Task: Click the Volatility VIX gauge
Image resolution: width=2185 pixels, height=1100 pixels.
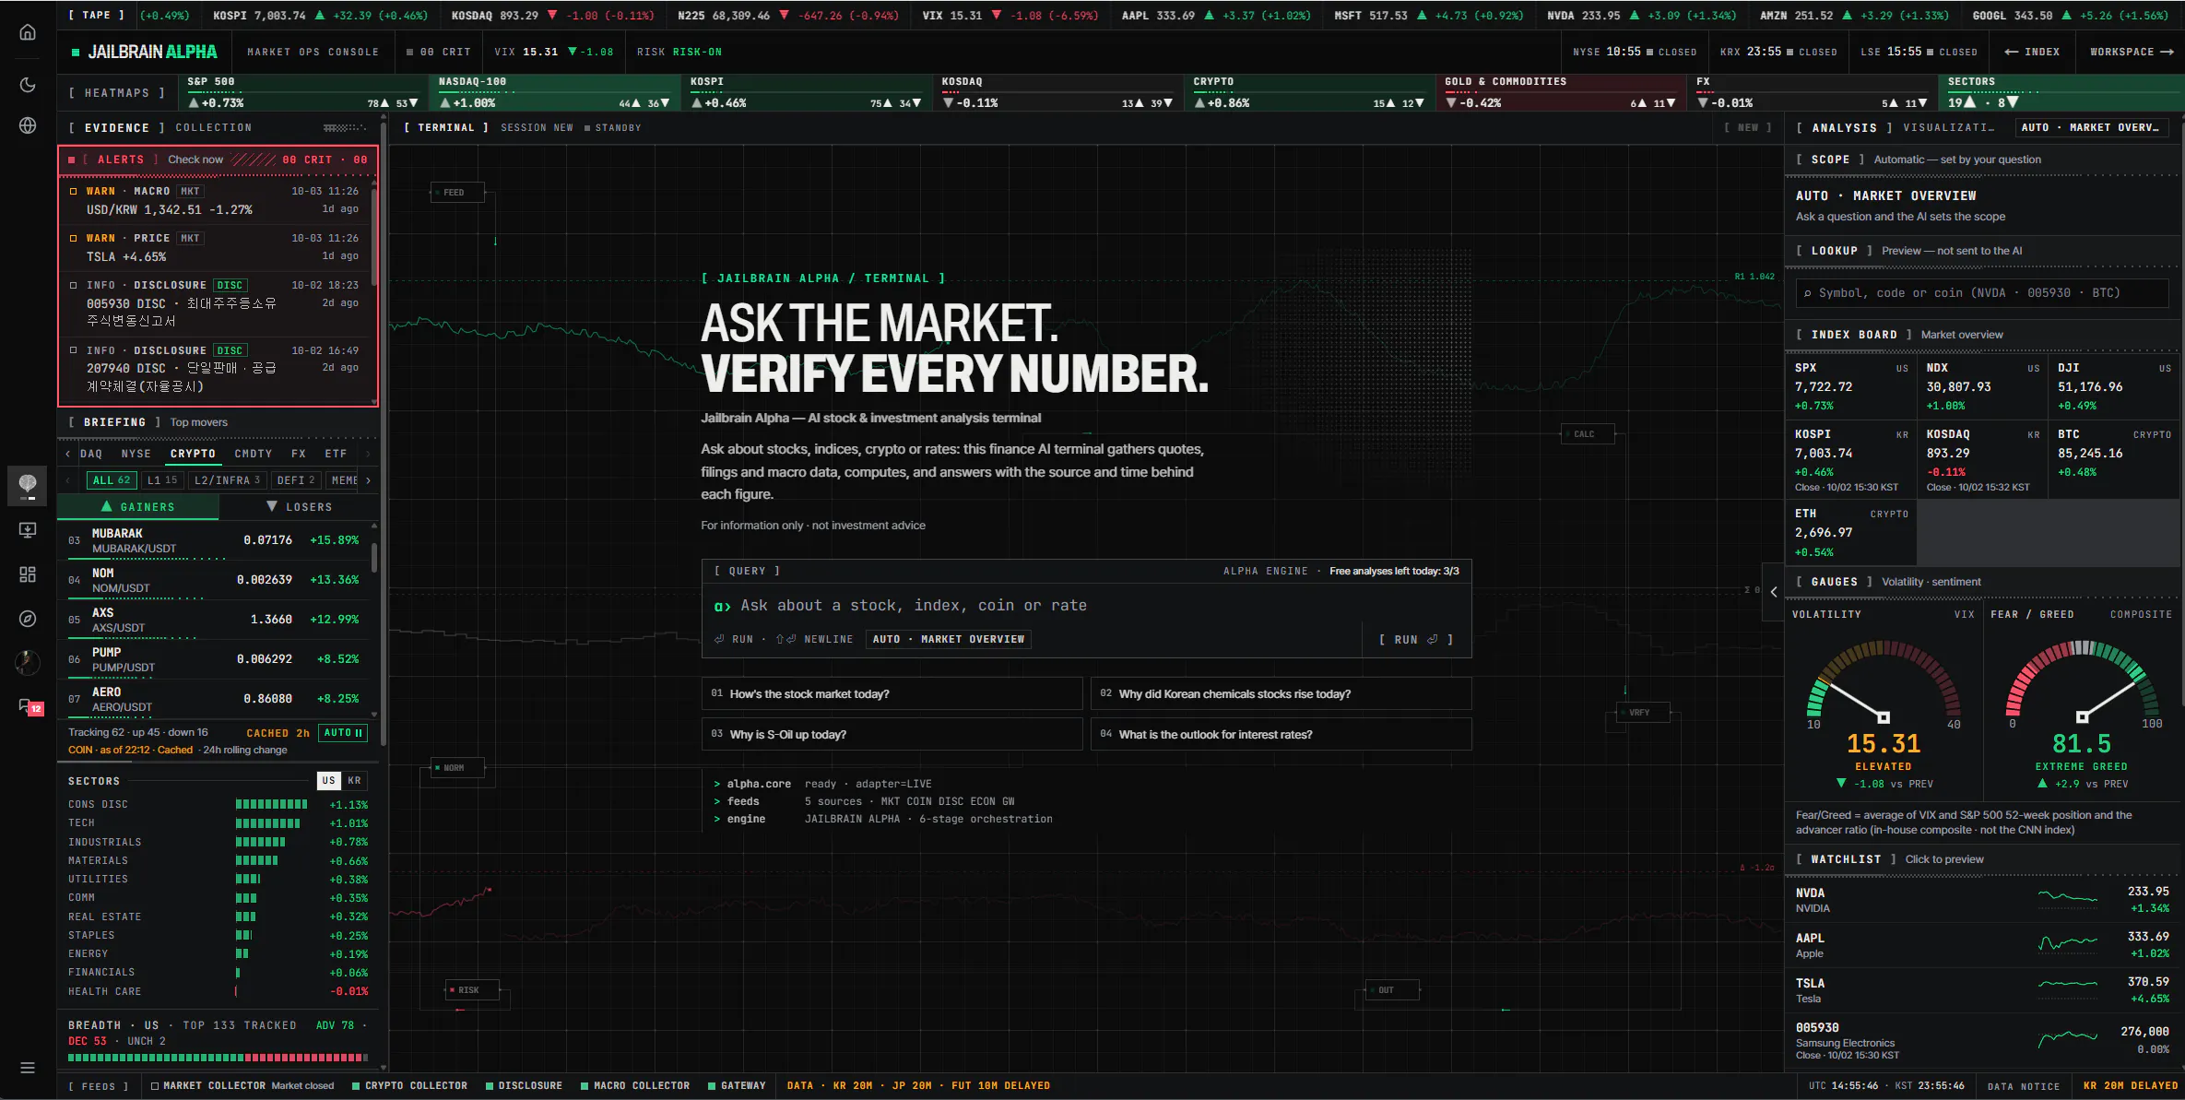Action: click(x=1884, y=701)
